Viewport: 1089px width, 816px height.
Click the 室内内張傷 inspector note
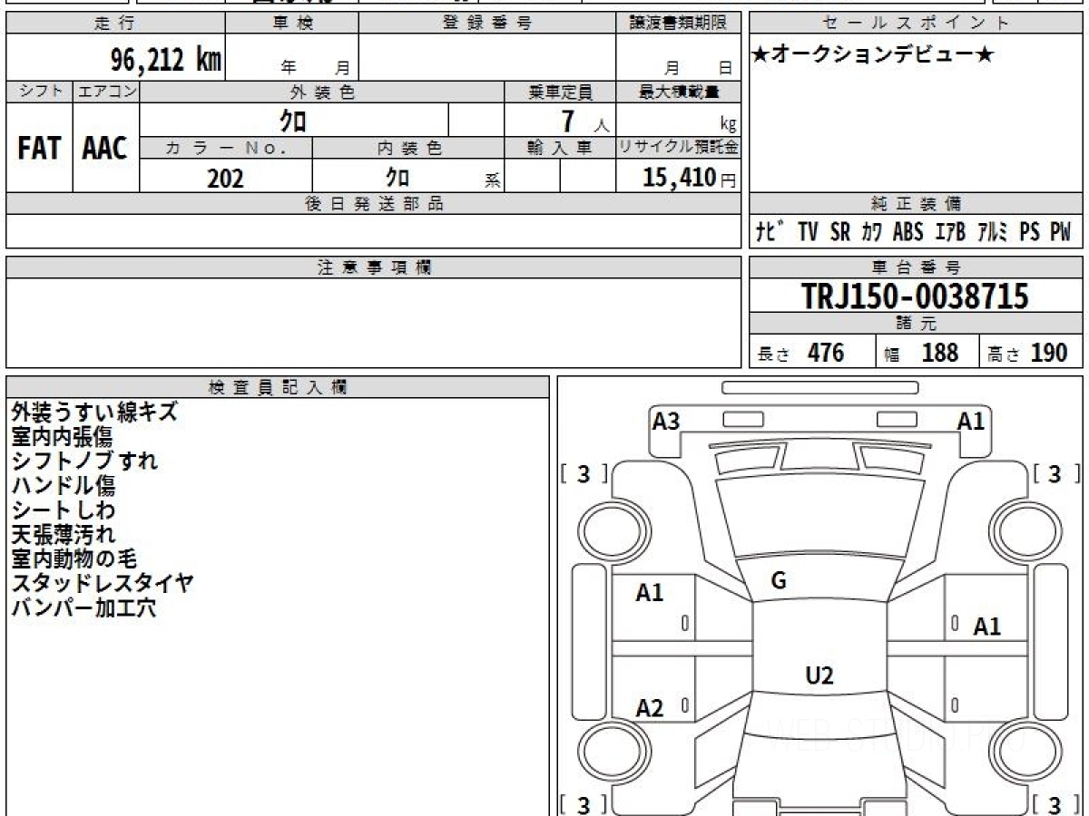coord(62,436)
